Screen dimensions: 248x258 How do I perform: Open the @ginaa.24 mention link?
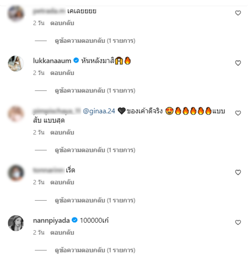(99, 111)
